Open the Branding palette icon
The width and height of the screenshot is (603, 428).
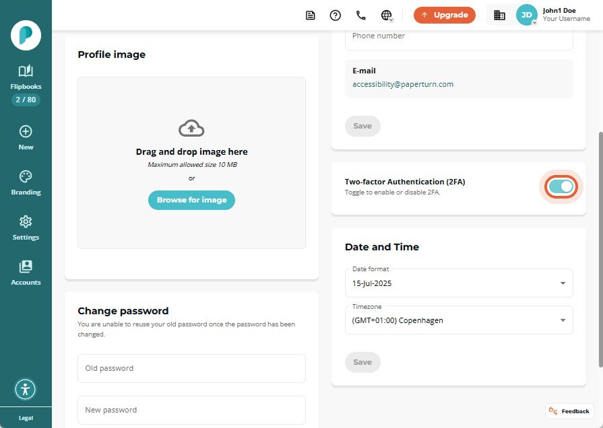coord(26,177)
